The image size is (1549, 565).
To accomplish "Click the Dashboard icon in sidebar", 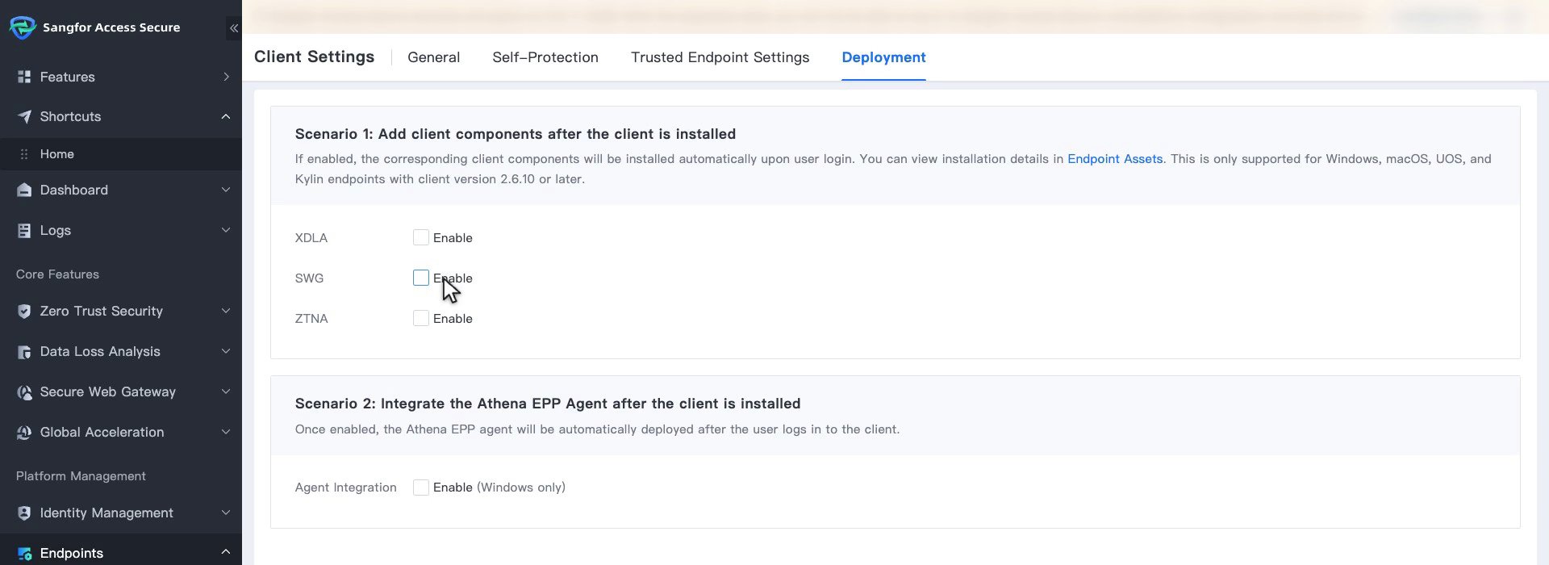I will [24, 190].
